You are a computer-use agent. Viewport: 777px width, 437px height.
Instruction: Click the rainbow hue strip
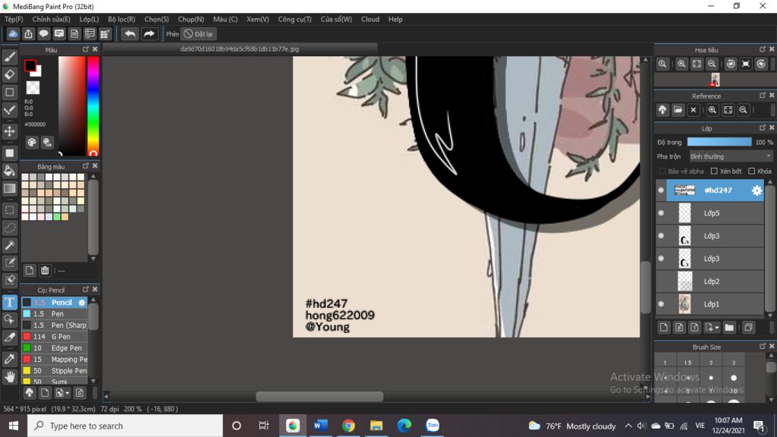93,106
